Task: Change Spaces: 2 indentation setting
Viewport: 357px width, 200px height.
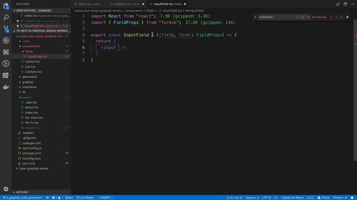Action: coord(252,198)
